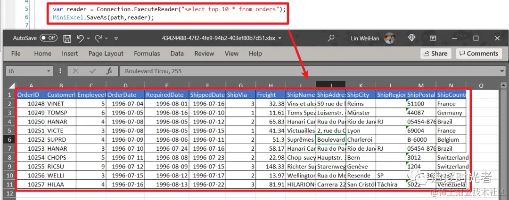Click the selected cell Boulevard in row 6

(x=331, y=140)
